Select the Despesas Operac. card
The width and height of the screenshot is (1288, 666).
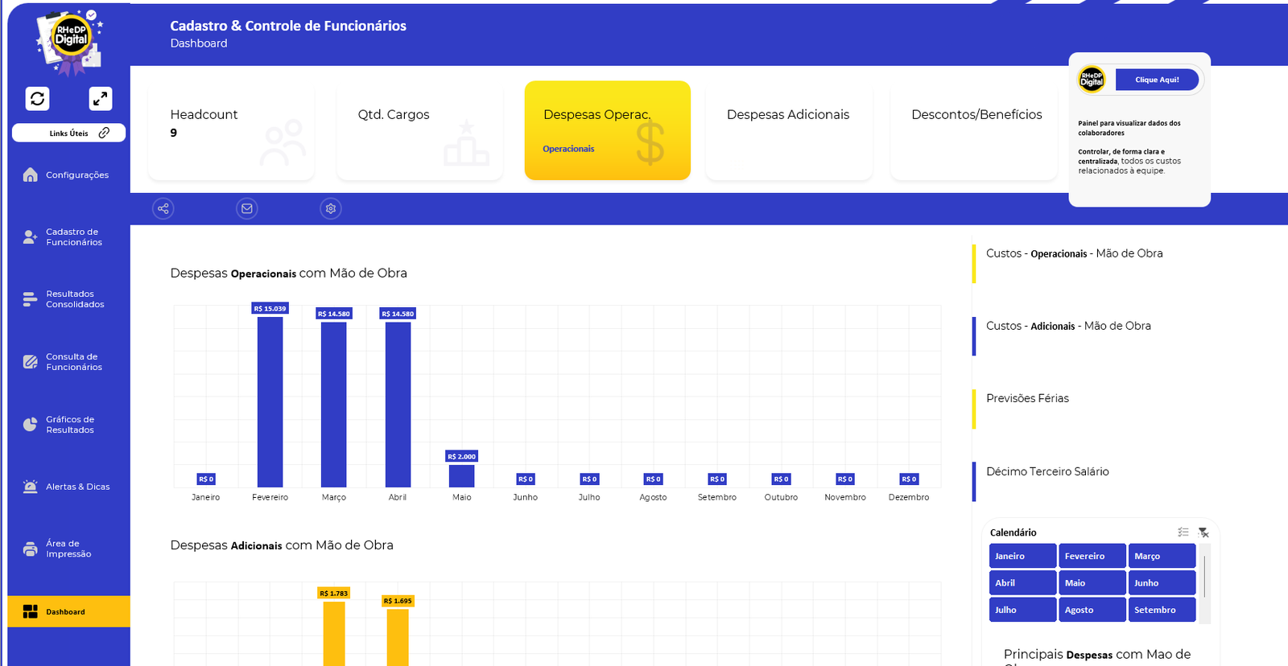tap(607, 130)
